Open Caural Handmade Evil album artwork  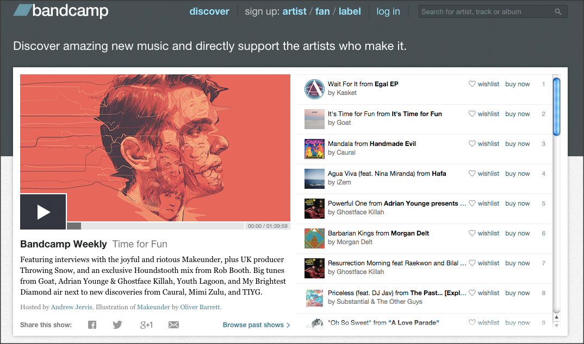[314, 149]
